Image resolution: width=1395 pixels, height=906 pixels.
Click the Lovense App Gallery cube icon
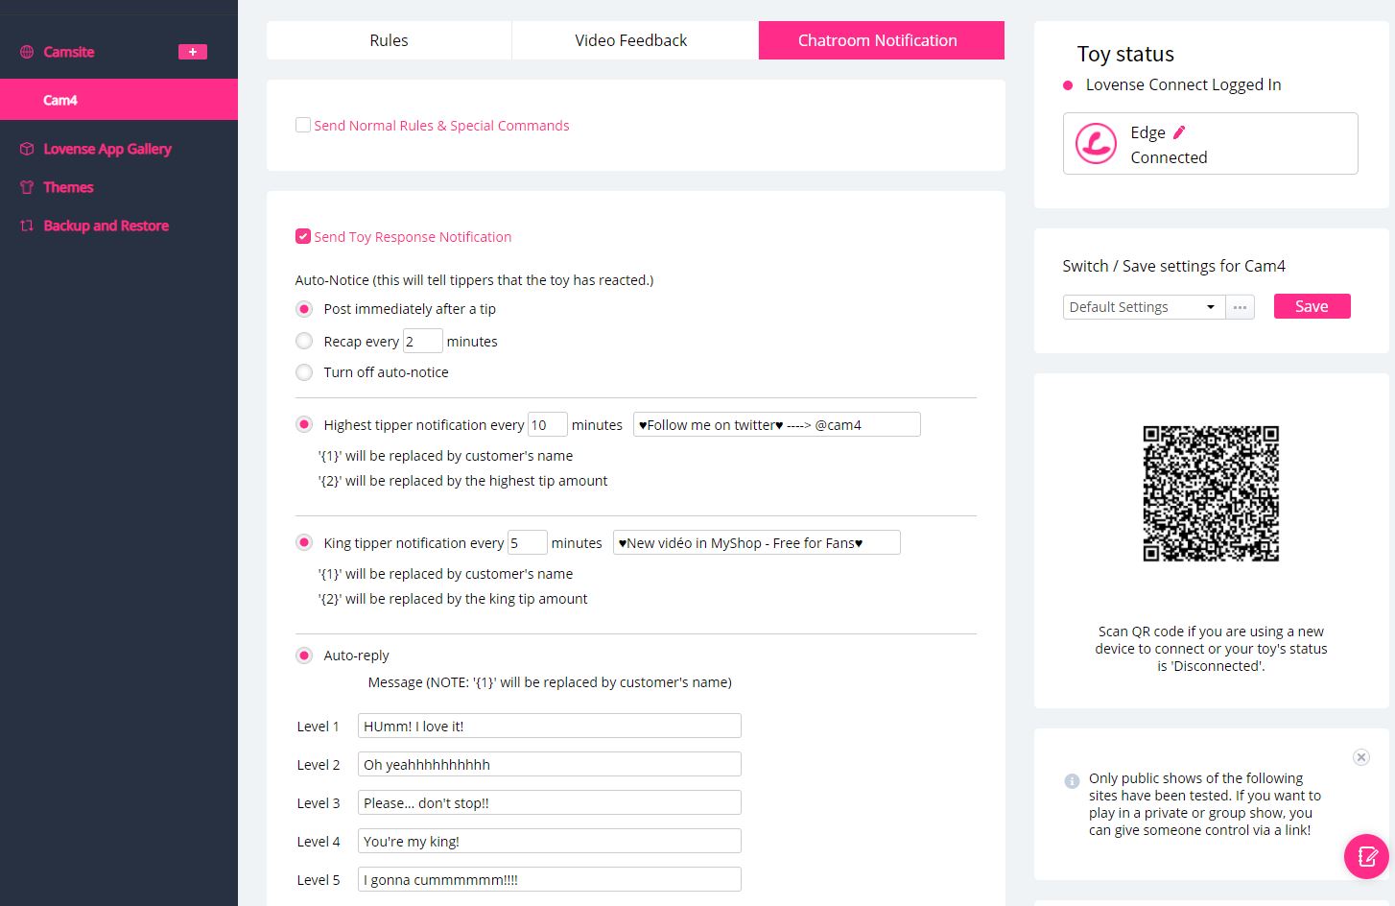[27, 149]
